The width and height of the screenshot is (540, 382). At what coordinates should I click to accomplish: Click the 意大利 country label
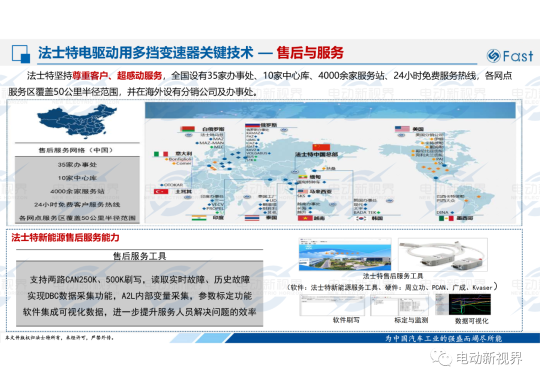tap(183, 153)
